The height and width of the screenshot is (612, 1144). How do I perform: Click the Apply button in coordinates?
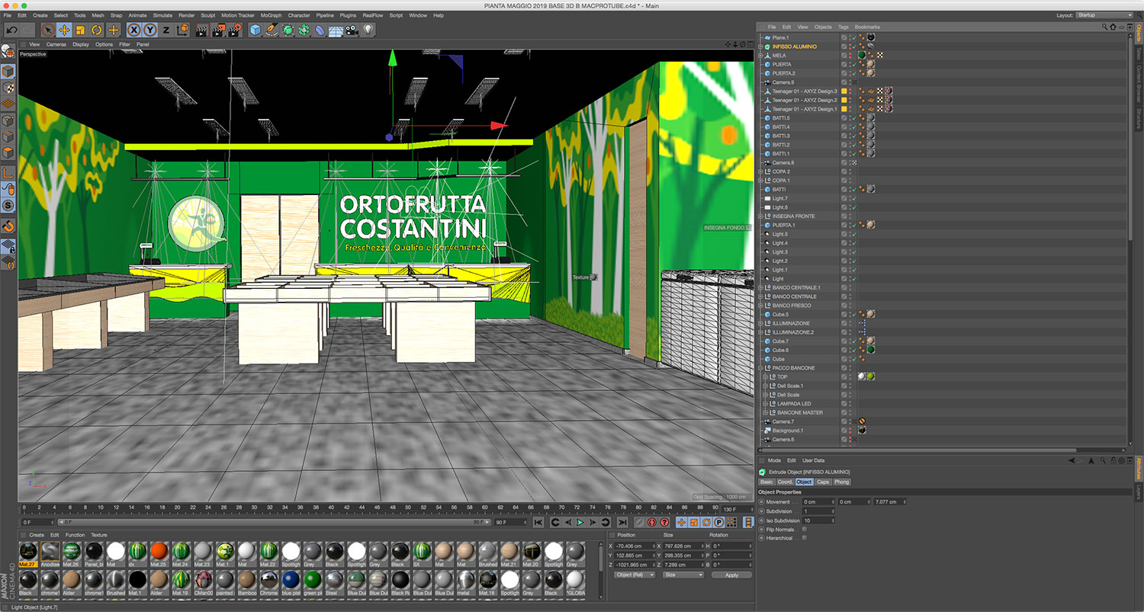click(731, 575)
